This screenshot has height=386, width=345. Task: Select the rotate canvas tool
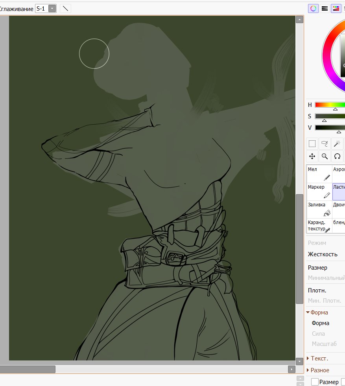coord(337,156)
